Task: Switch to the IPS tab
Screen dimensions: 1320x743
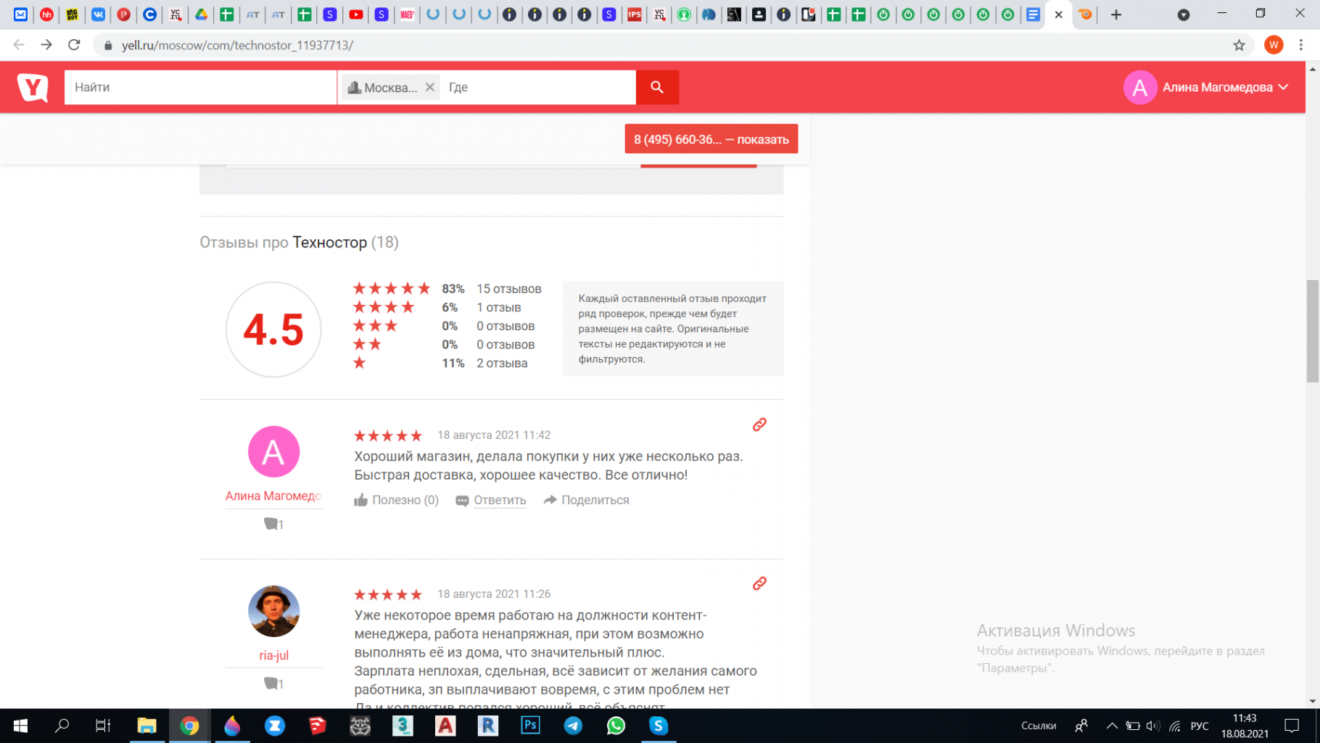Action: pyautogui.click(x=634, y=15)
